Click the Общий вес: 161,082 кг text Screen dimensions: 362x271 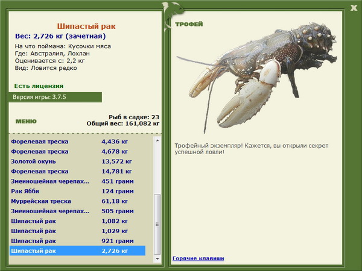click(x=123, y=123)
